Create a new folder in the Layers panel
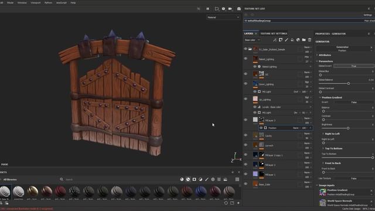This screenshot has height=211, width=375. (x=304, y=40)
